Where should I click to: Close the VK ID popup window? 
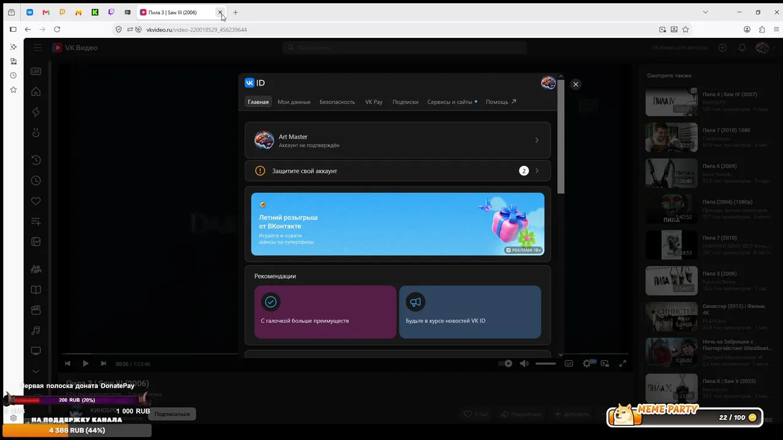pyautogui.click(x=576, y=84)
